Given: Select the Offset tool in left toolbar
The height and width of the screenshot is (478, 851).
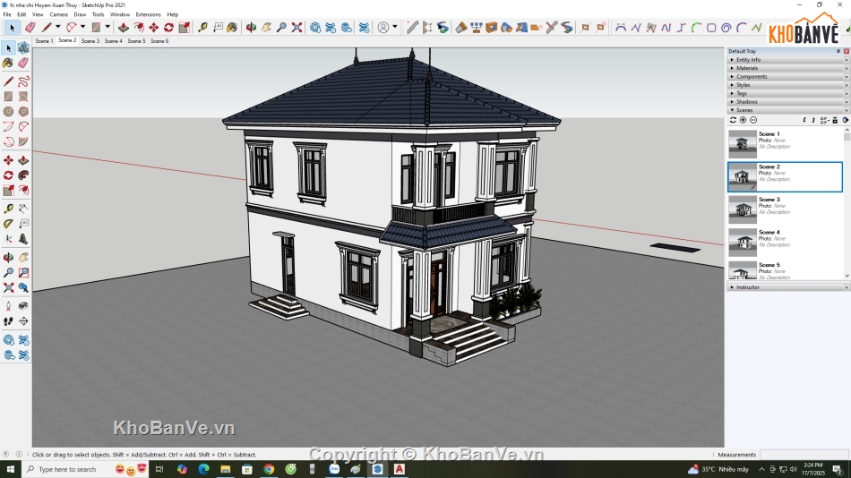Looking at the screenshot, I should tap(23, 191).
